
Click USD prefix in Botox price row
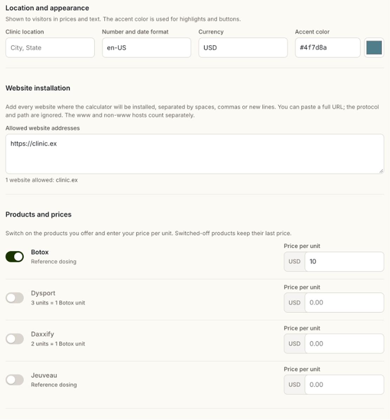[294, 261]
